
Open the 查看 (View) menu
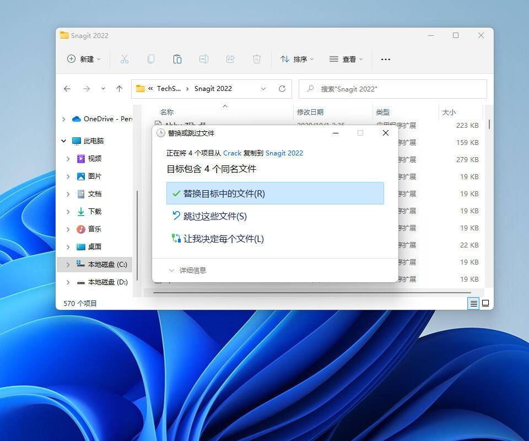[346, 59]
